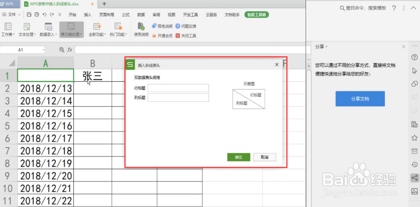Click the shapes icon in sidebar

[x=415, y=84]
